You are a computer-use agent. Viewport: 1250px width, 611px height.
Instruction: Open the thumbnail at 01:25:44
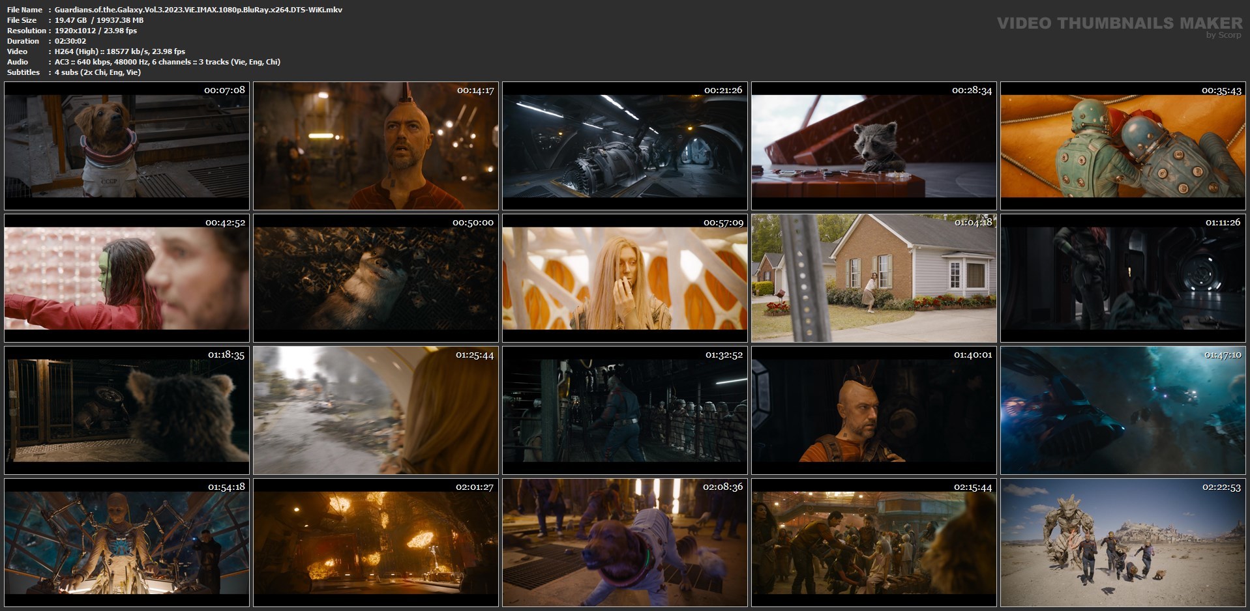tap(376, 410)
